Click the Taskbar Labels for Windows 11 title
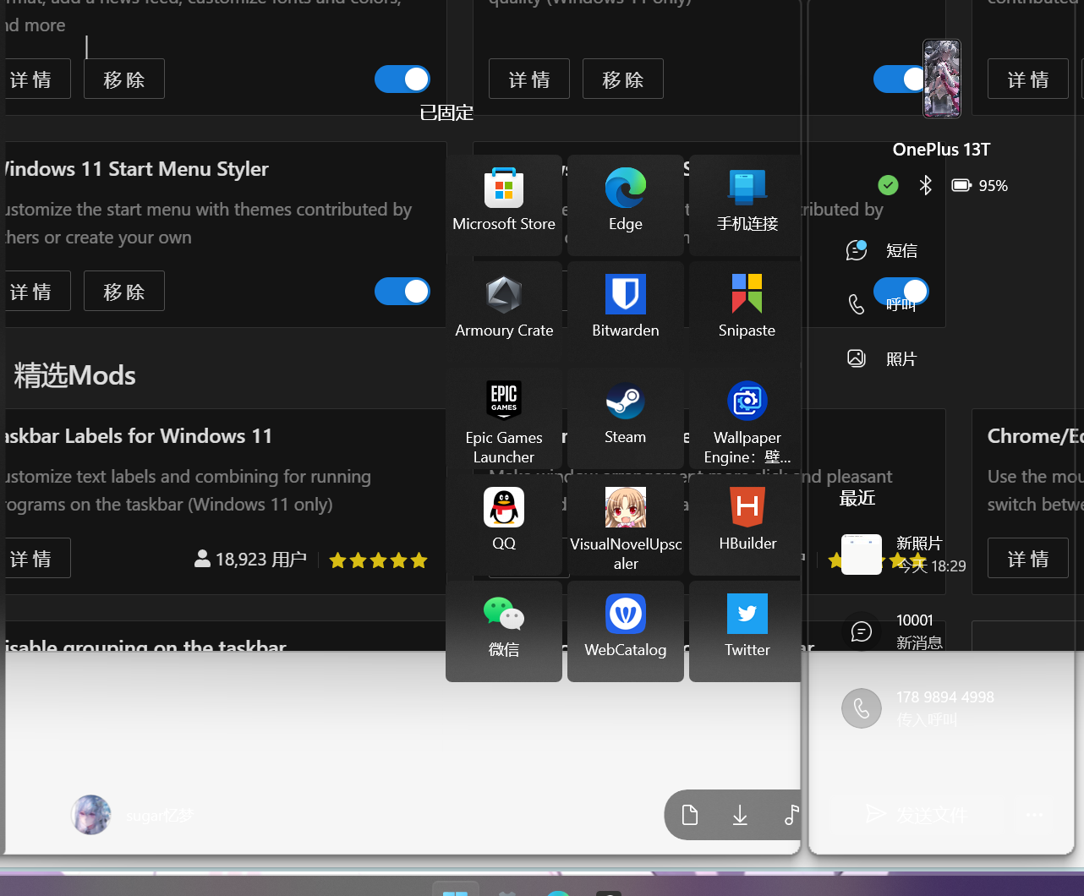Screen dimensions: 1084x896 pos(137,436)
